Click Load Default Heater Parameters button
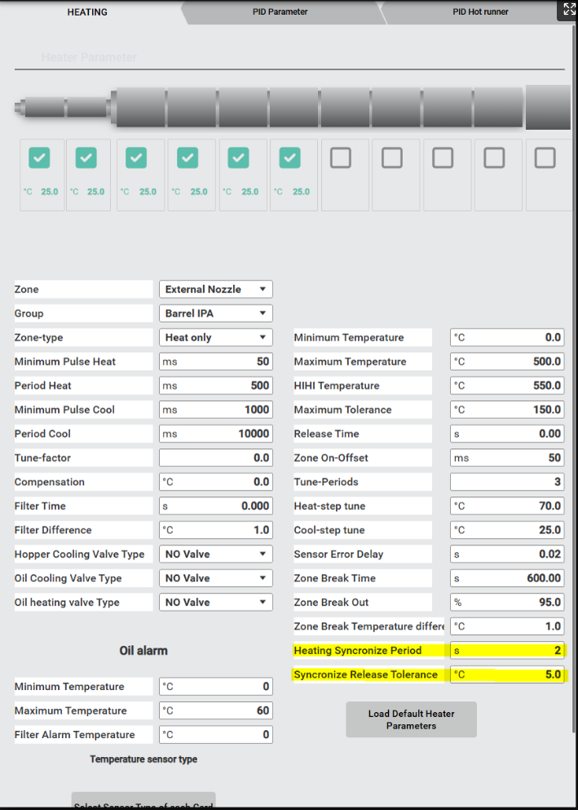578x810 pixels. [411, 719]
